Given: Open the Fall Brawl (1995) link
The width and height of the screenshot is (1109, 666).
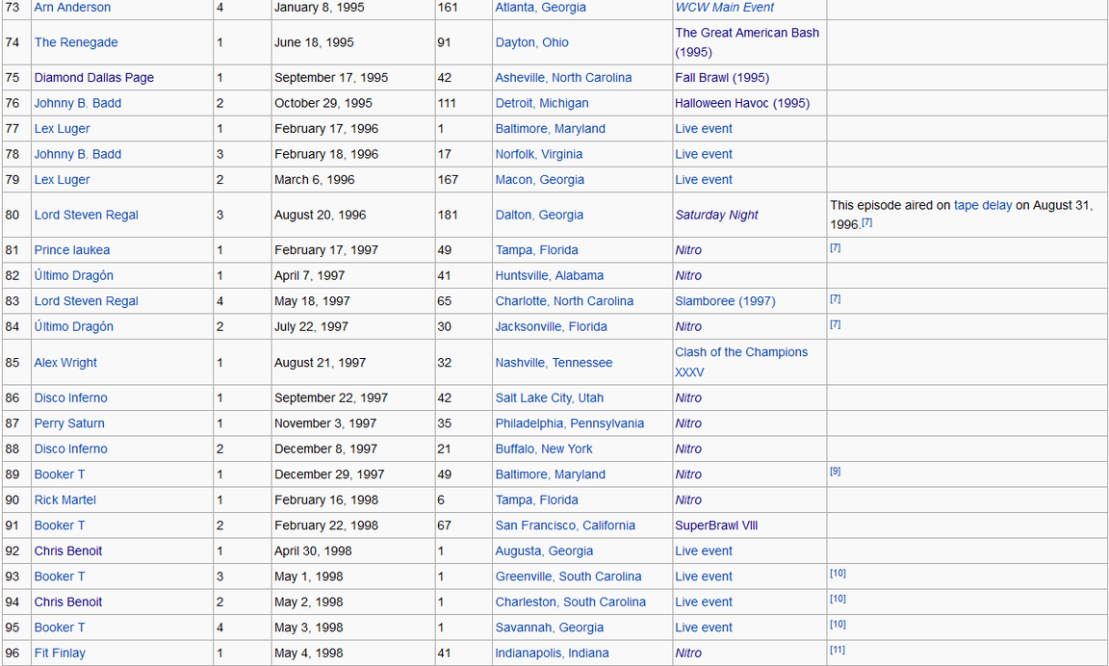Looking at the screenshot, I should point(722,78).
